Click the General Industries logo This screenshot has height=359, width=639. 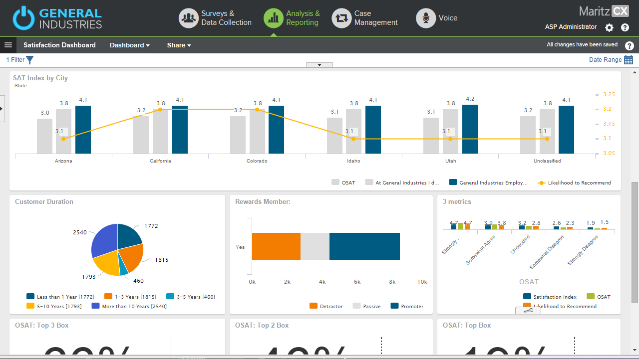[57, 18]
